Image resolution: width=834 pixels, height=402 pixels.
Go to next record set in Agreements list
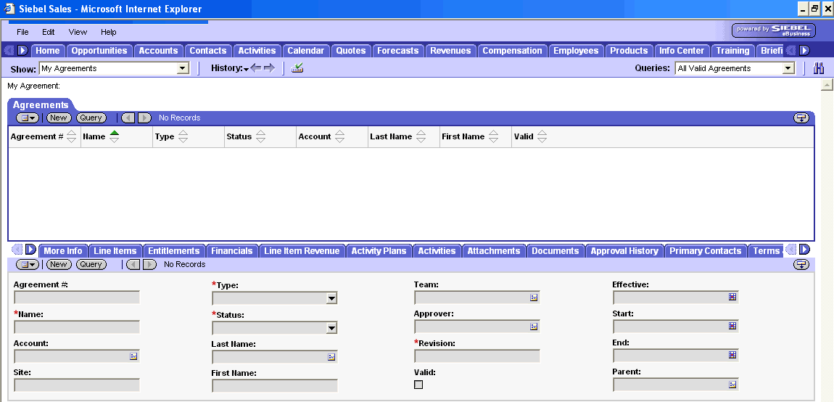pos(144,118)
